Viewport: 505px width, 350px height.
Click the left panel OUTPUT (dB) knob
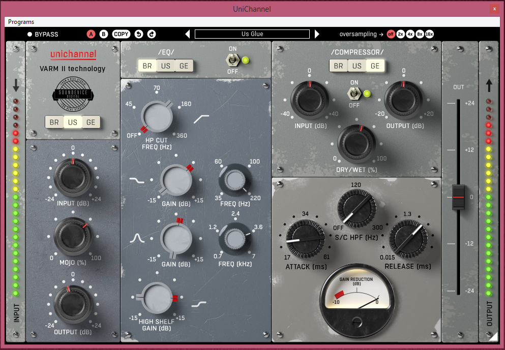(73, 304)
